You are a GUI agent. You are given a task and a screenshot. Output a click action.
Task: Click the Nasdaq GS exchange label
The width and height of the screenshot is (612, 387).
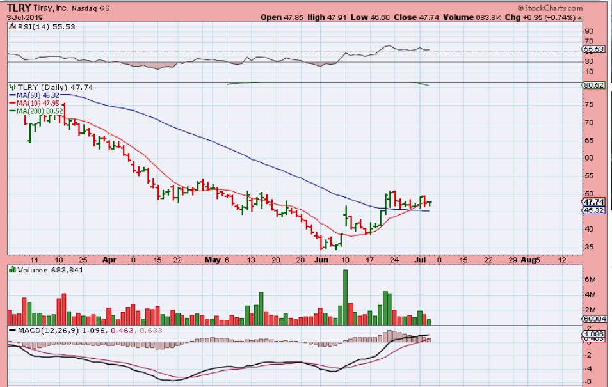pos(90,8)
